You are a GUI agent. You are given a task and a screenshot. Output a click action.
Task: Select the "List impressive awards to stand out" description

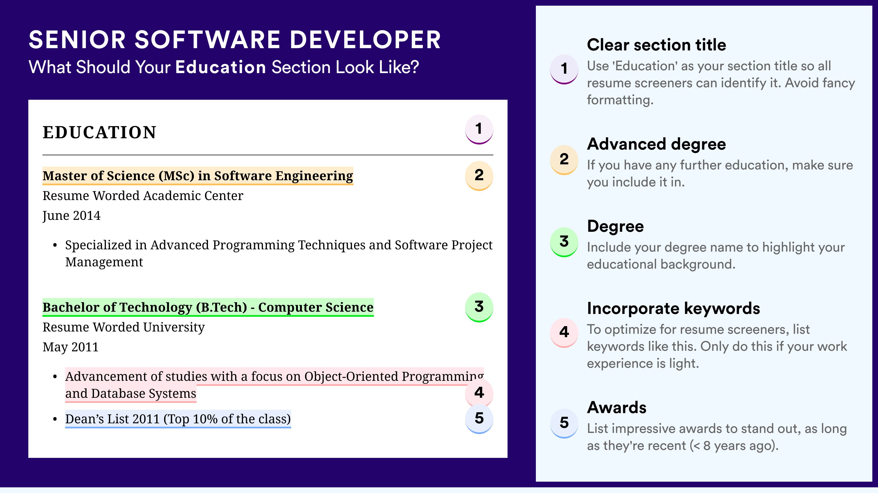(x=717, y=437)
